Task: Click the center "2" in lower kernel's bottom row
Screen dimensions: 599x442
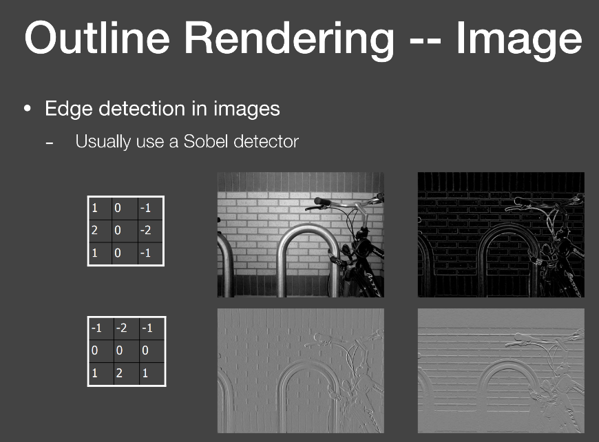Action: (119, 373)
